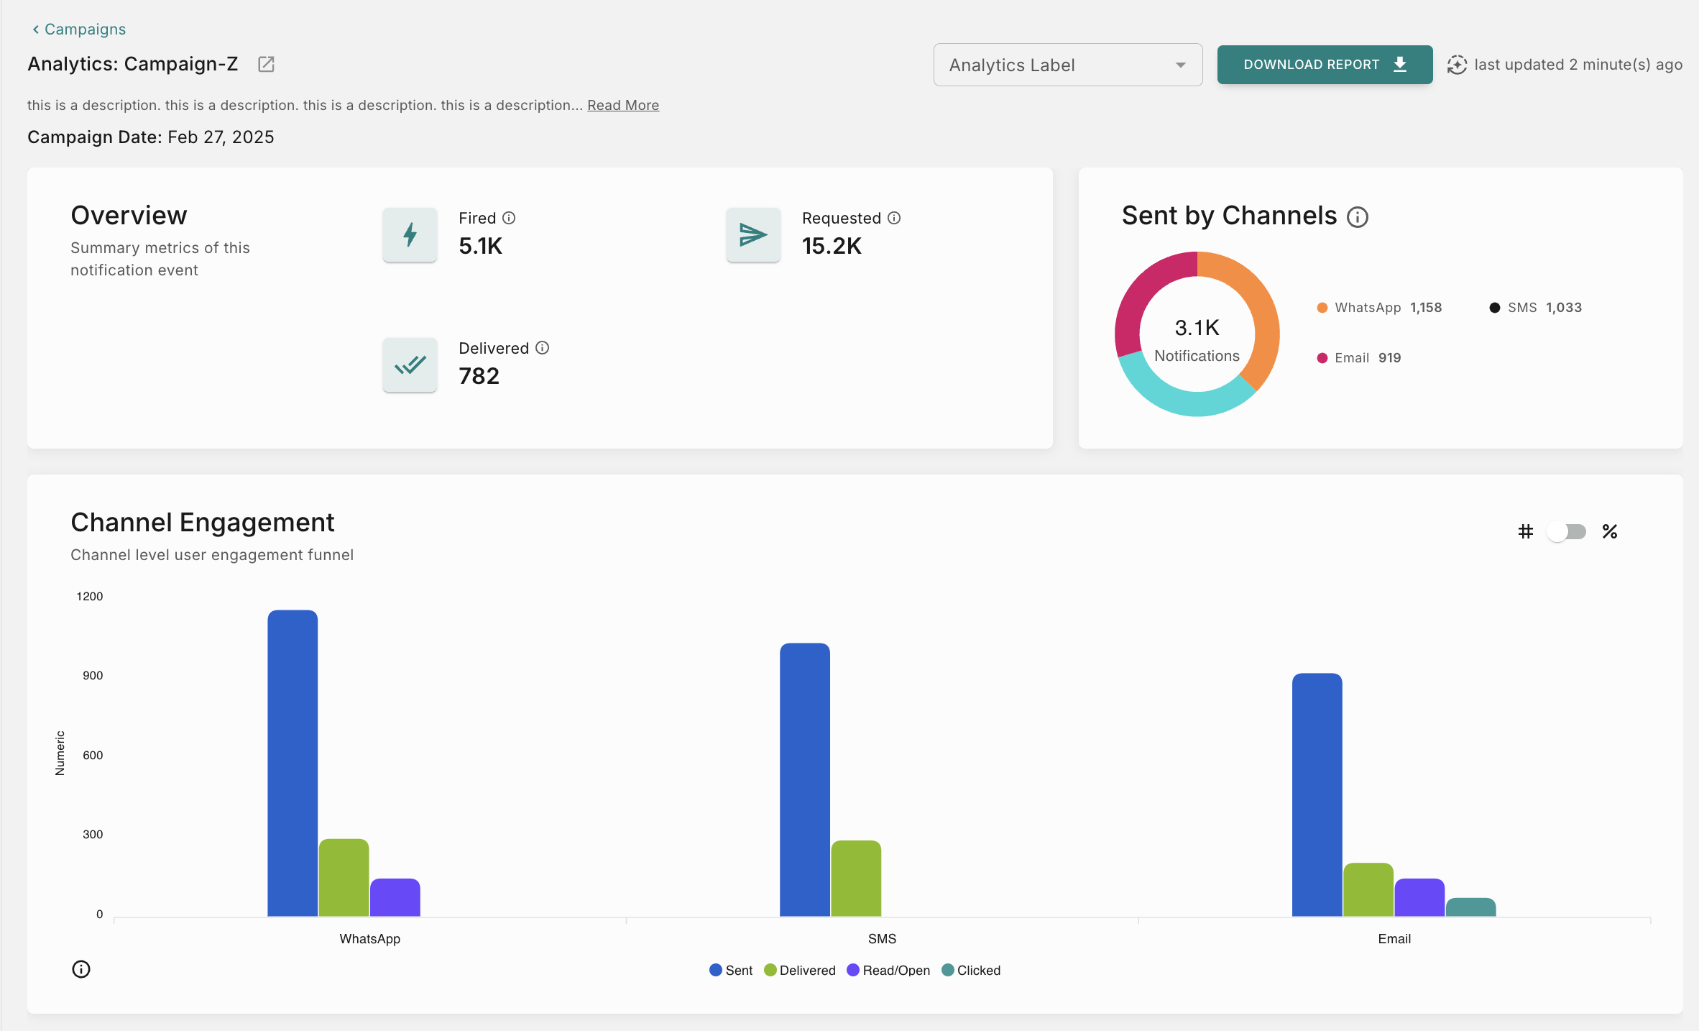1699x1031 pixels.
Task: Click the lightning bolt Fired icon
Action: 410,235
